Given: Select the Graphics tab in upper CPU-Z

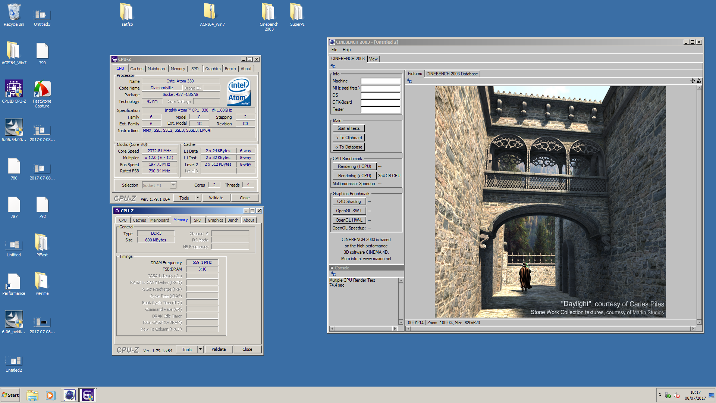Looking at the screenshot, I should pos(213,69).
